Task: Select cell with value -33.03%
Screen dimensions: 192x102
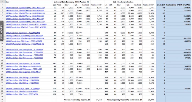Action: [x=178, y=41]
